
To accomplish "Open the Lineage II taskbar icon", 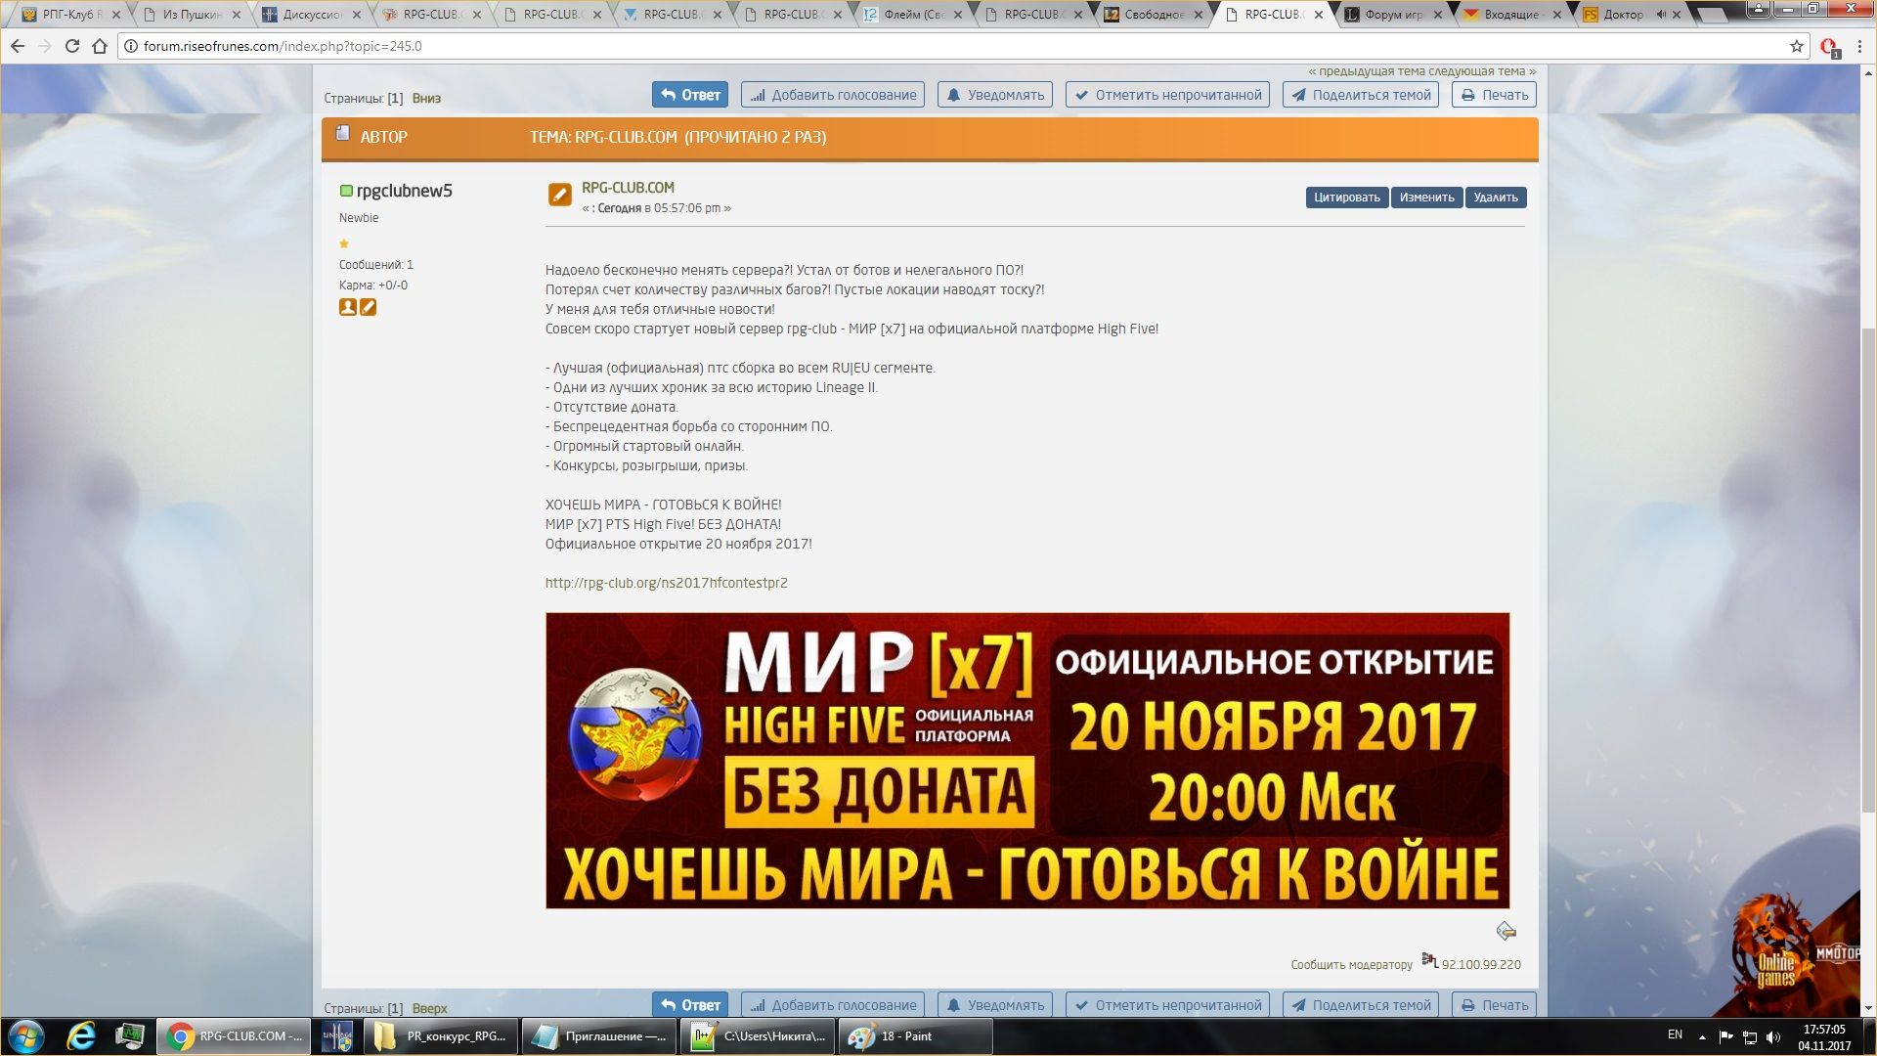I will tap(337, 1036).
